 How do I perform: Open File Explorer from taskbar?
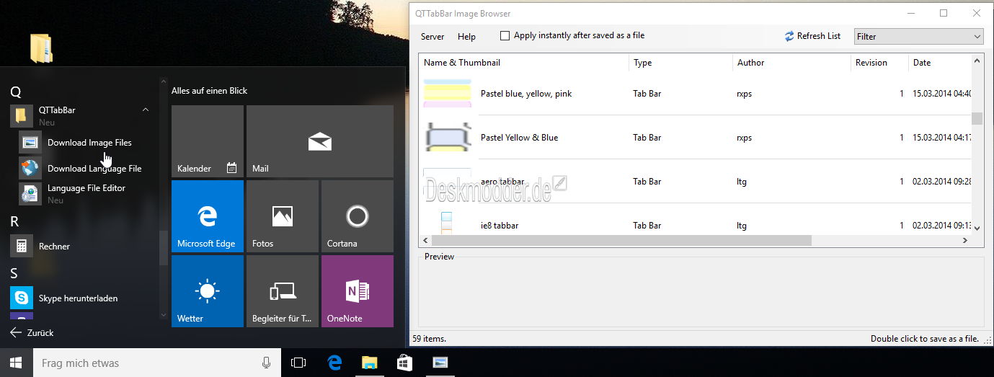click(369, 363)
